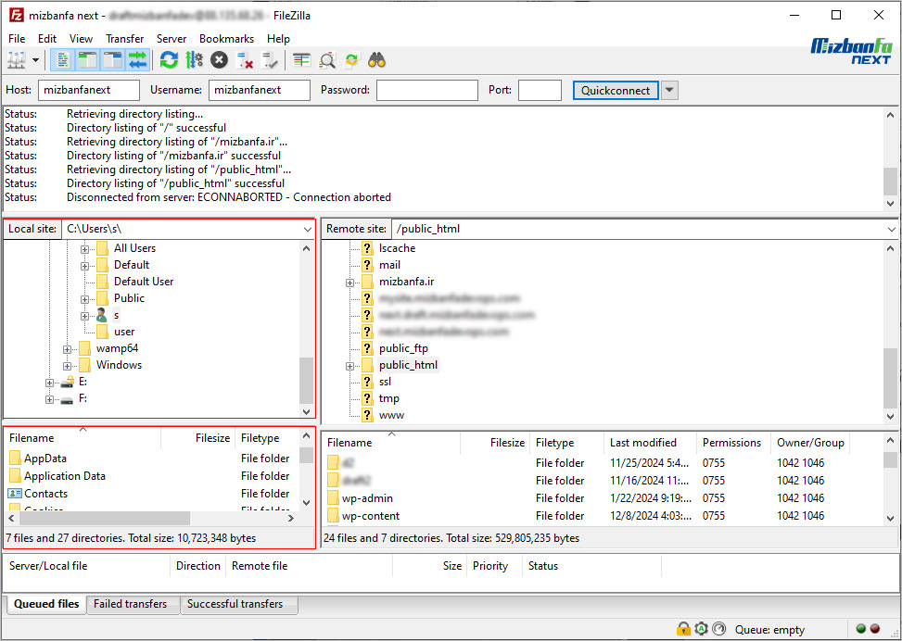Image resolution: width=902 pixels, height=641 pixels.
Task: Open the Transfer menu
Action: point(125,39)
